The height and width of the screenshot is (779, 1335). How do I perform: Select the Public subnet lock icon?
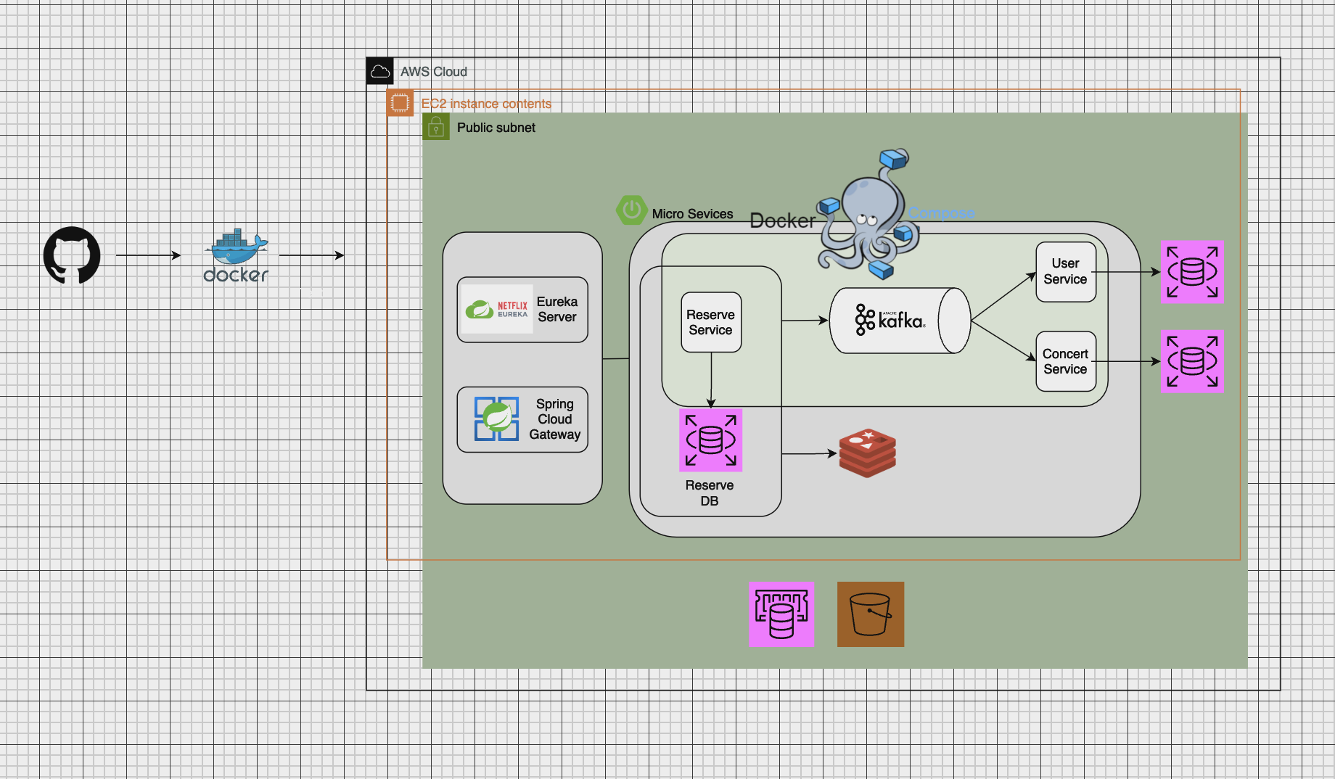(436, 127)
